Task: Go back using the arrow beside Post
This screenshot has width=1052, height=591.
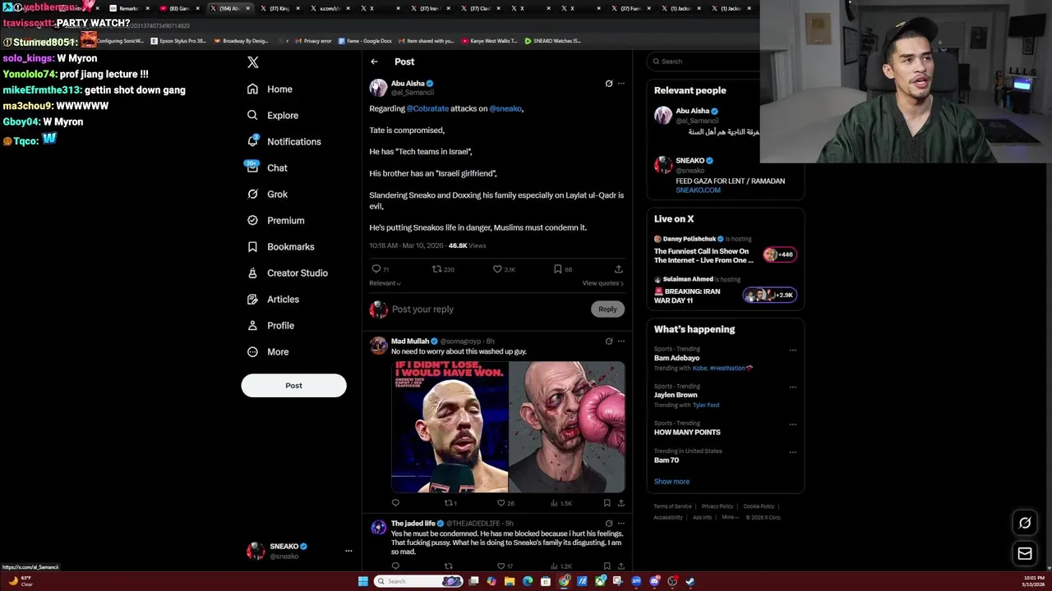Action: pyautogui.click(x=374, y=62)
